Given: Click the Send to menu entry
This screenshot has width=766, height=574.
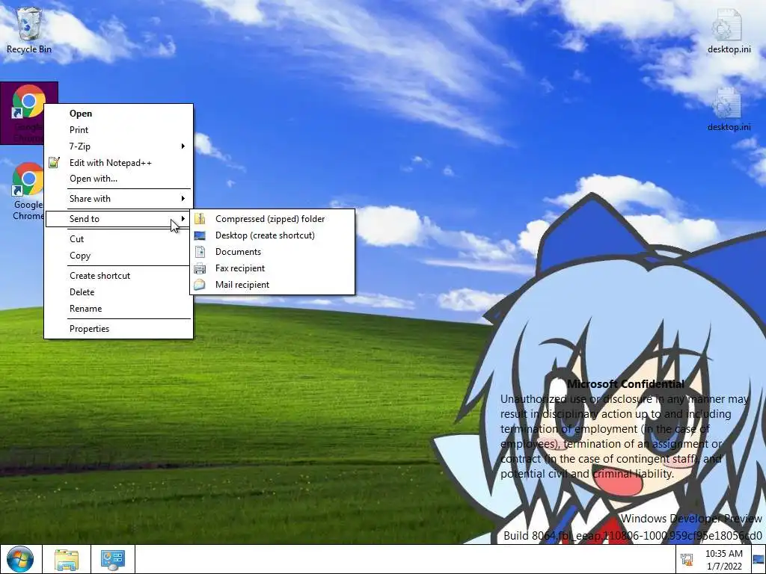Looking at the screenshot, I should (x=118, y=219).
